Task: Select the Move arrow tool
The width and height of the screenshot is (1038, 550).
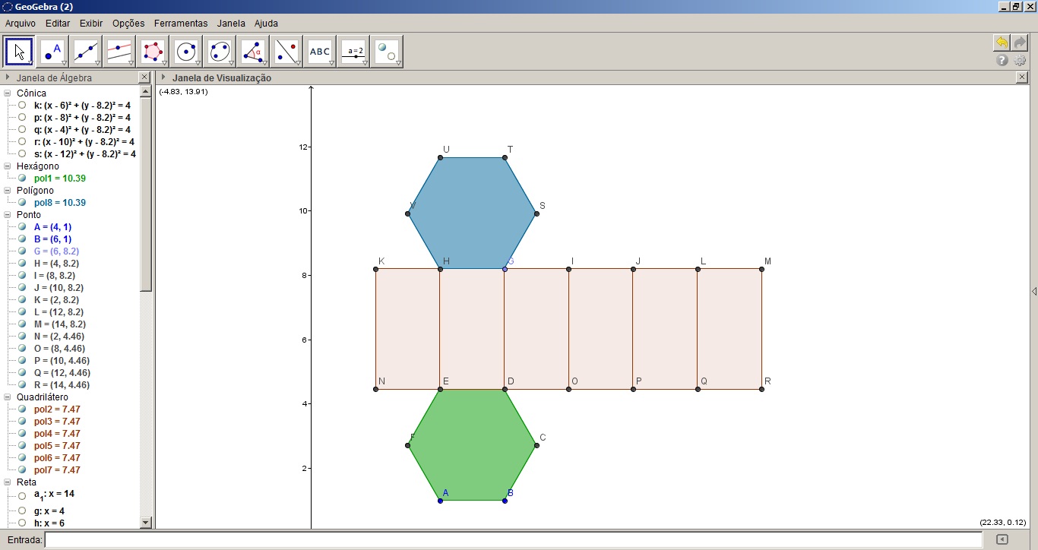Action: (x=19, y=52)
